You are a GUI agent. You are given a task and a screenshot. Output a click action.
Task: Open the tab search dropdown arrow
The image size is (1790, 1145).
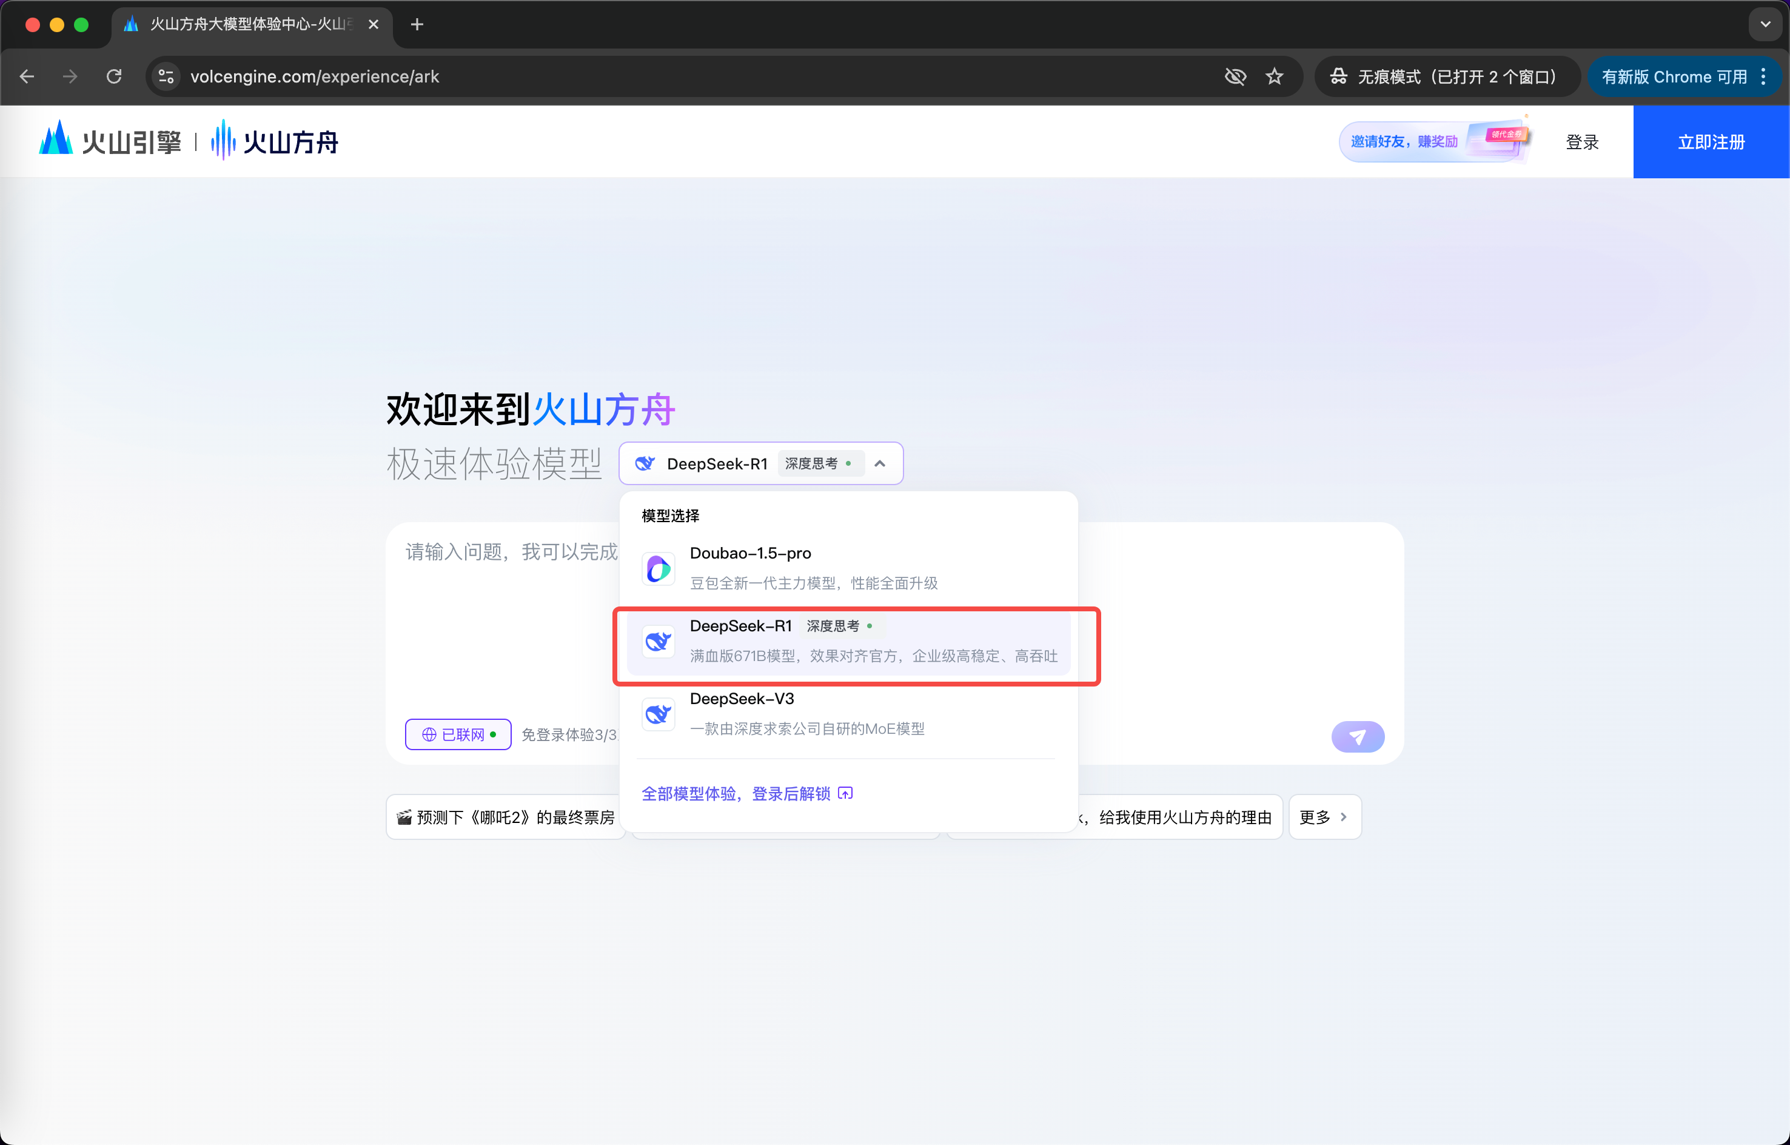click(1765, 24)
